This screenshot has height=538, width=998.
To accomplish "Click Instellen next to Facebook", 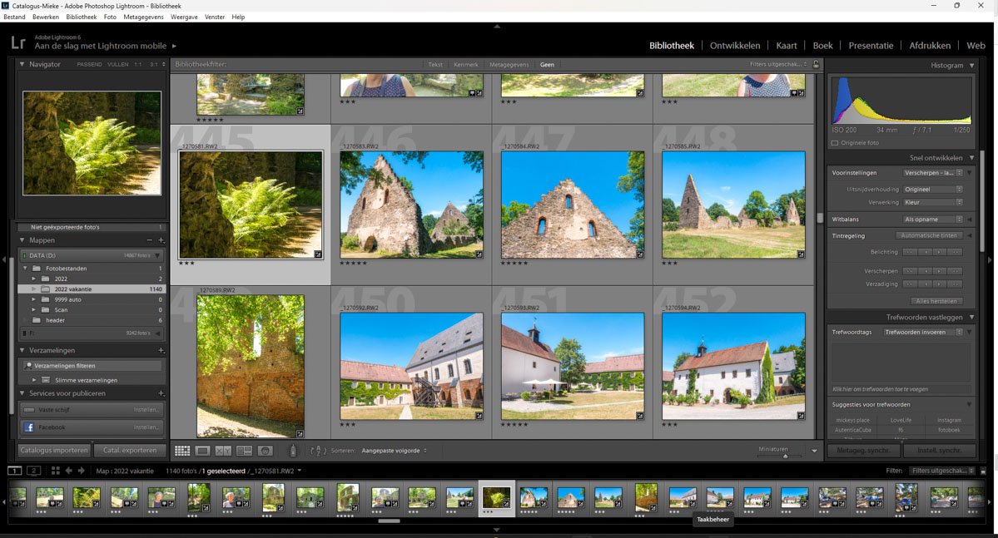I will coord(146,427).
